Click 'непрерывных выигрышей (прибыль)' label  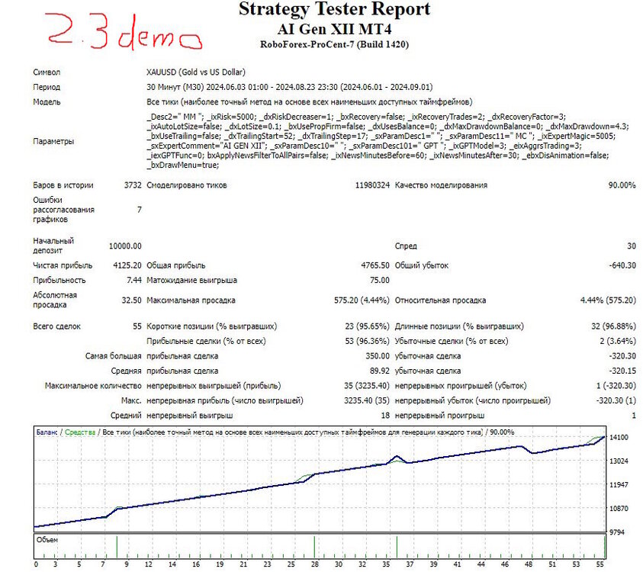(x=214, y=386)
